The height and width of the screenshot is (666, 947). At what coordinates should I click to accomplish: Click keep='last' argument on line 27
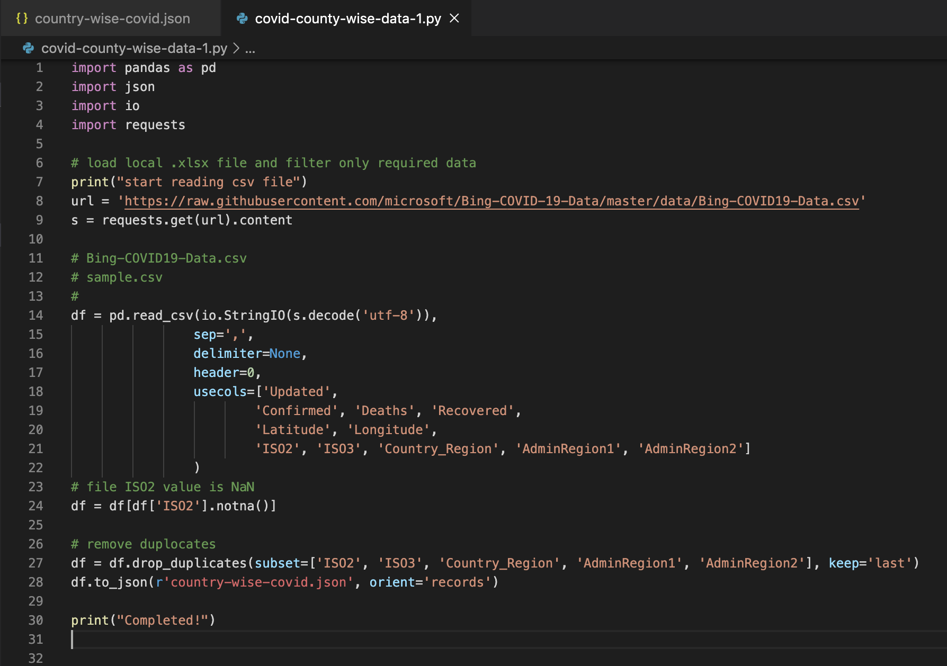(x=870, y=563)
